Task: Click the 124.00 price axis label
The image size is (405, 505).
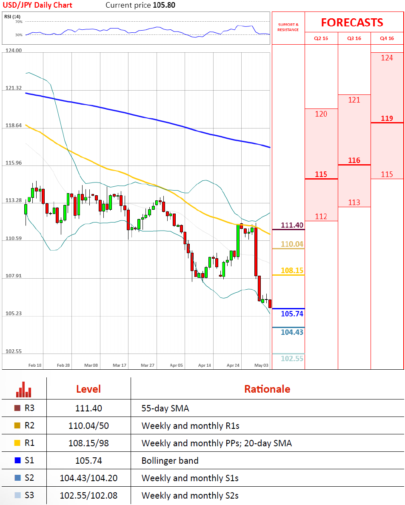Action: [14, 51]
